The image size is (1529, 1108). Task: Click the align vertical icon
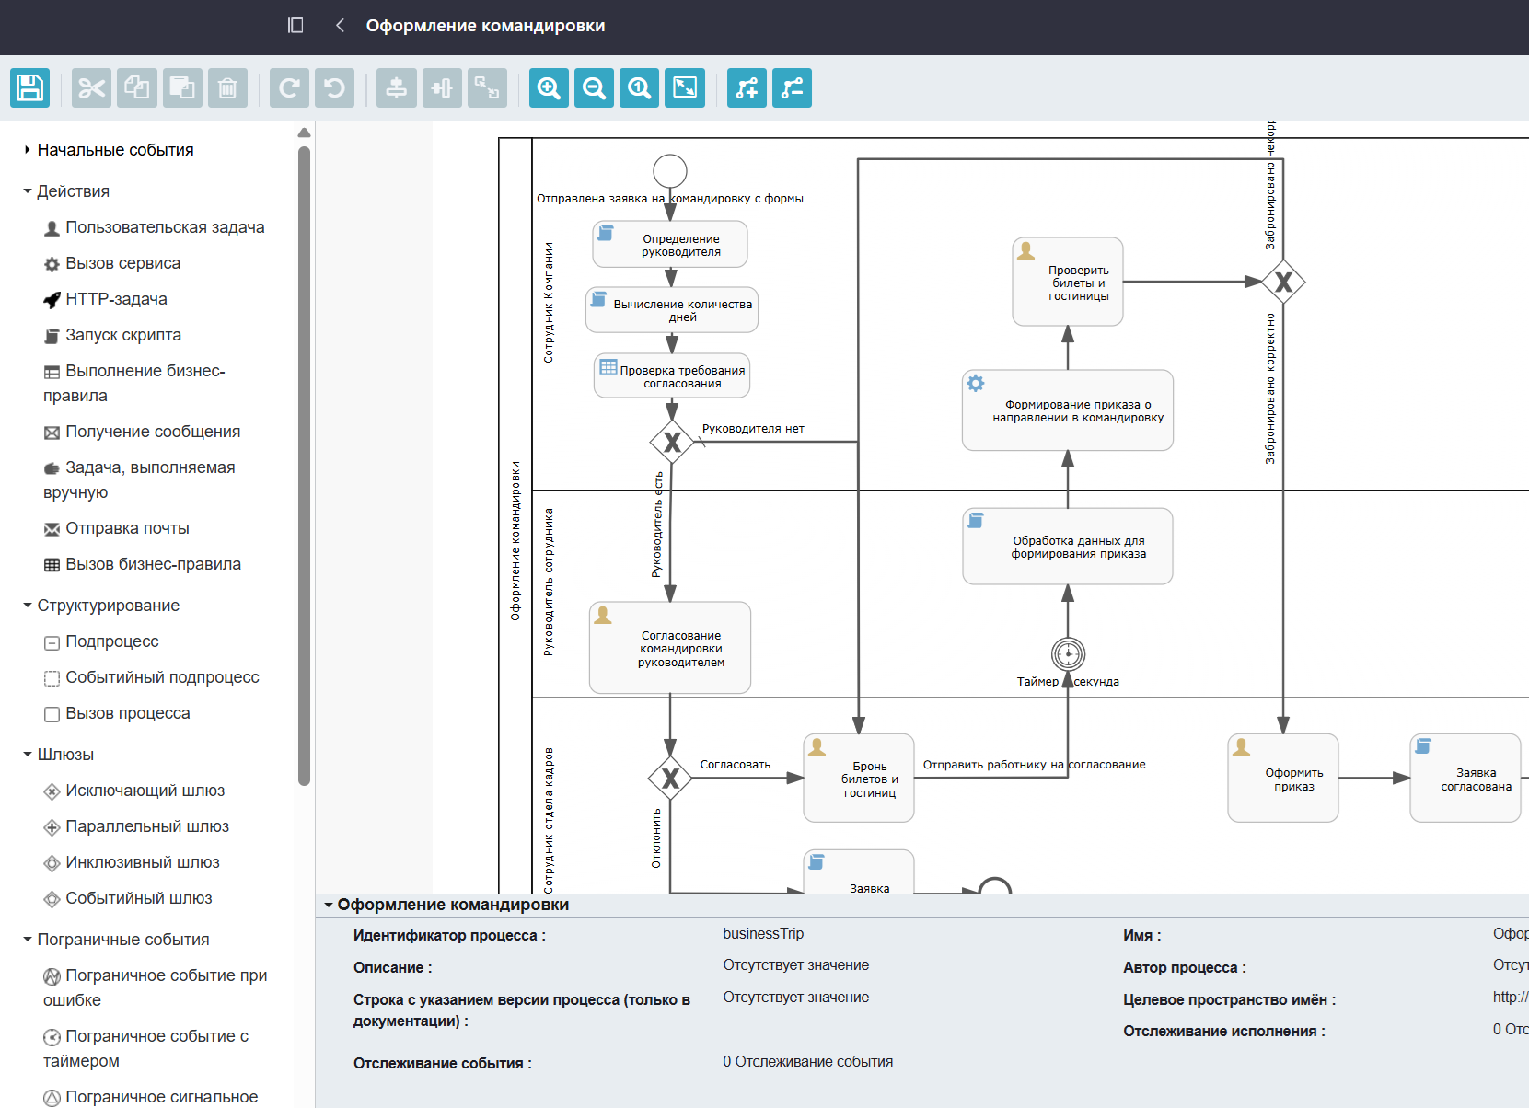(x=397, y=88)
